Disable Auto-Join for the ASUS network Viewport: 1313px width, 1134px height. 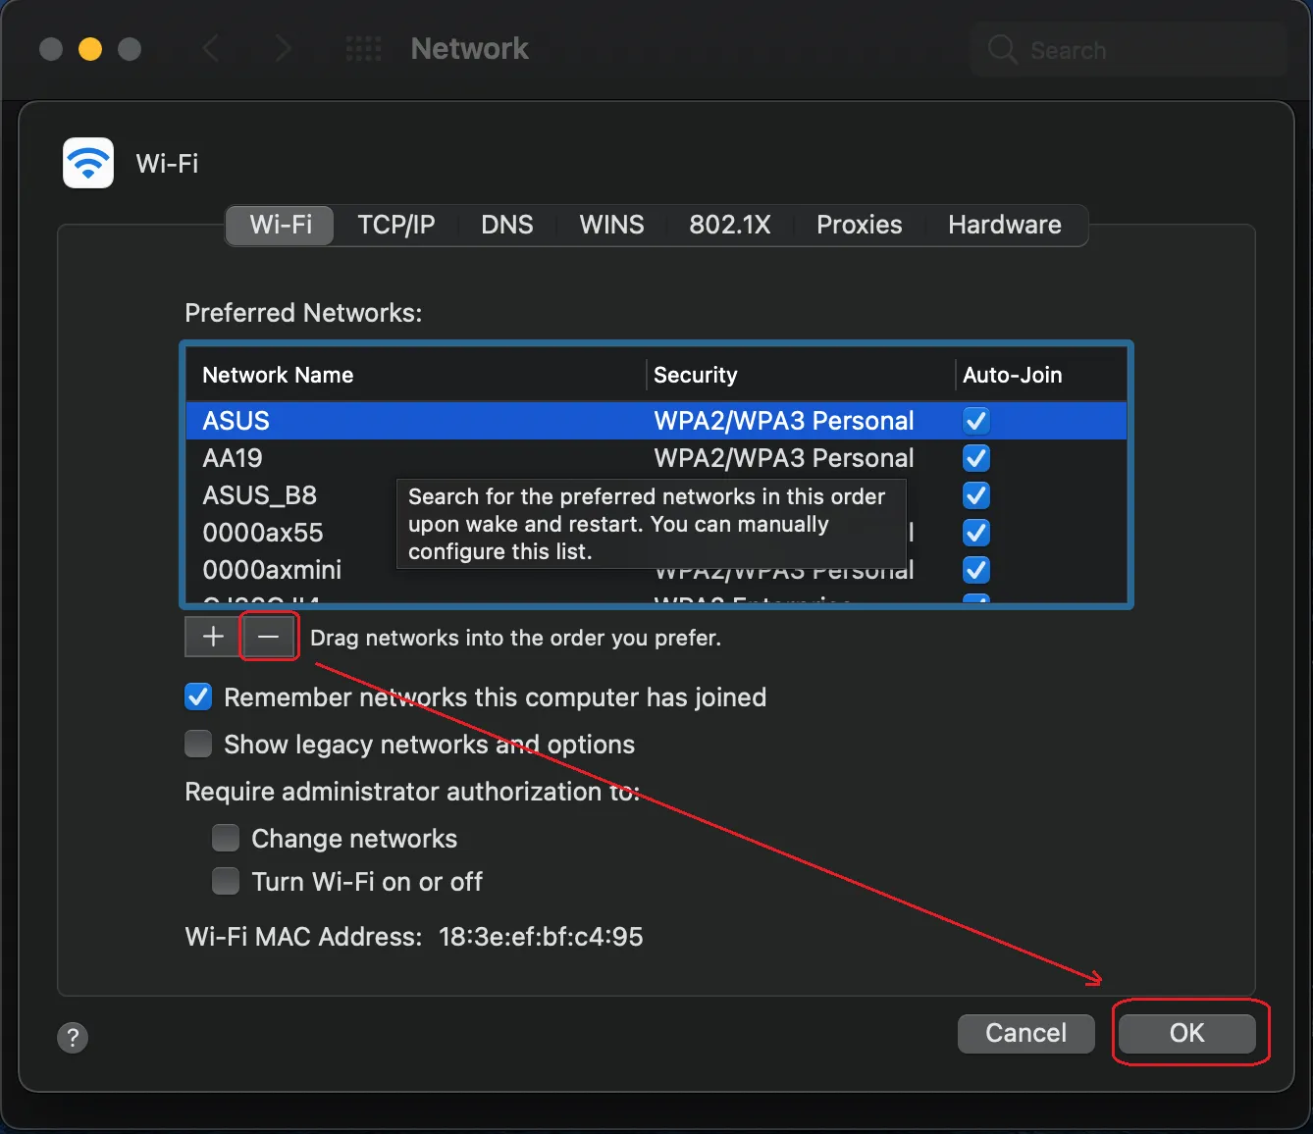coord(975,421)
